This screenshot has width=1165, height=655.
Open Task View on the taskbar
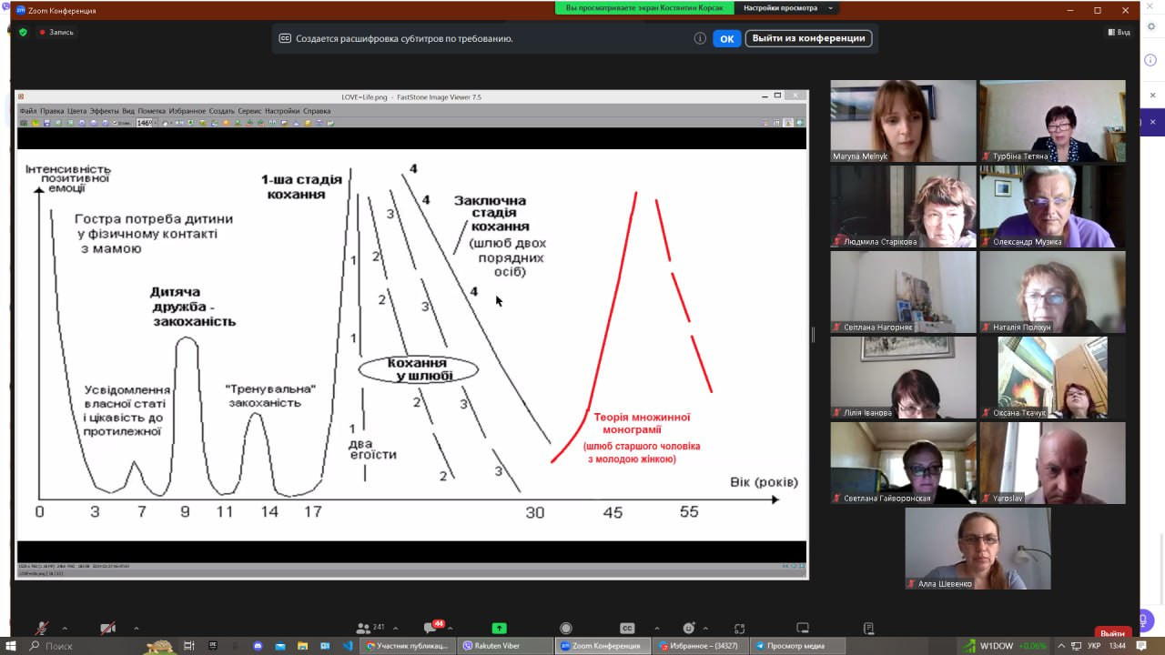click(x=189, y=646)
